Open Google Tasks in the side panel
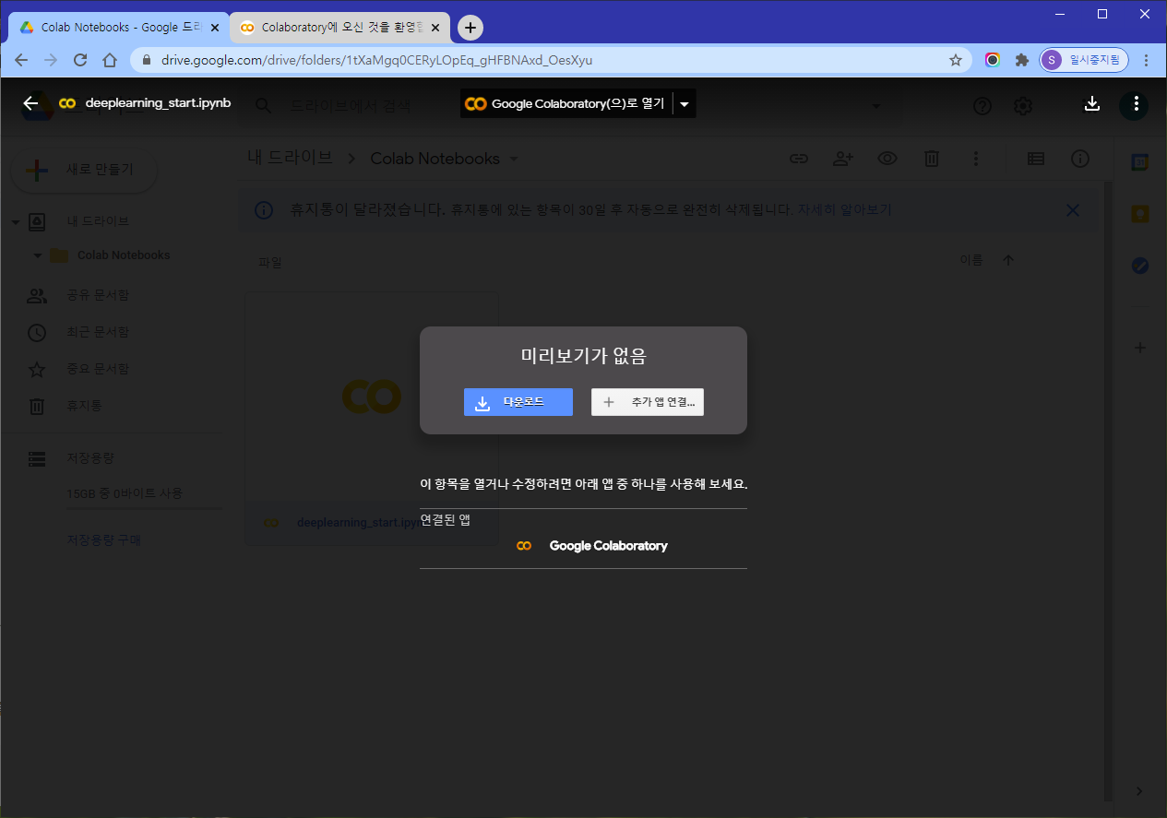The height and width of the screenshot is (818, 1167). pyautogui.click(x=1141, y=266)
